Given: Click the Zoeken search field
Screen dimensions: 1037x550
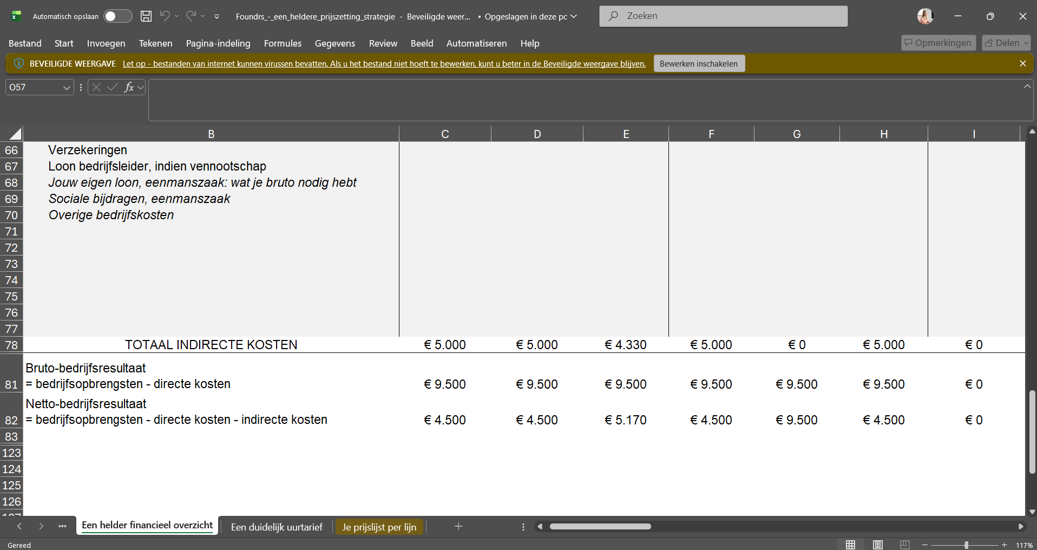Looking at the screenshot, I should [723, 16].
